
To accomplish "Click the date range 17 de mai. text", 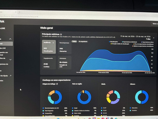I will [136, 36].
